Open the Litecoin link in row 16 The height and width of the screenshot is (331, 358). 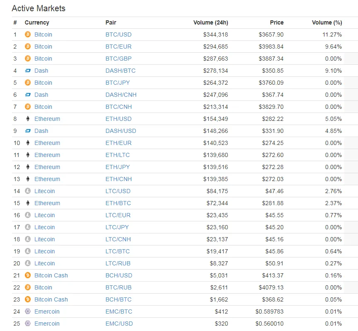pyautogui.click(x=44, y=215)
